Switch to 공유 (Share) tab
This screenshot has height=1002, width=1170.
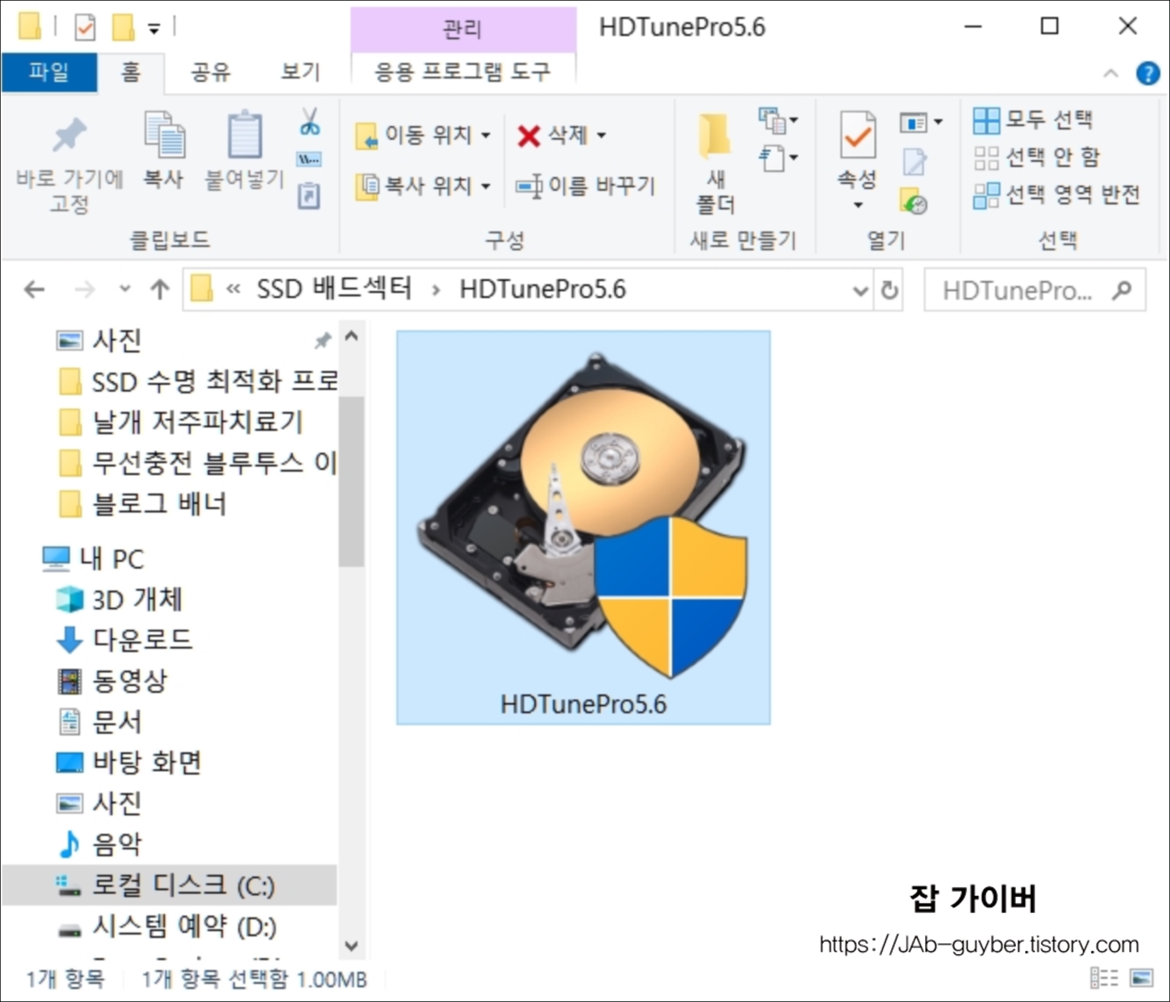tap(211, 72)
